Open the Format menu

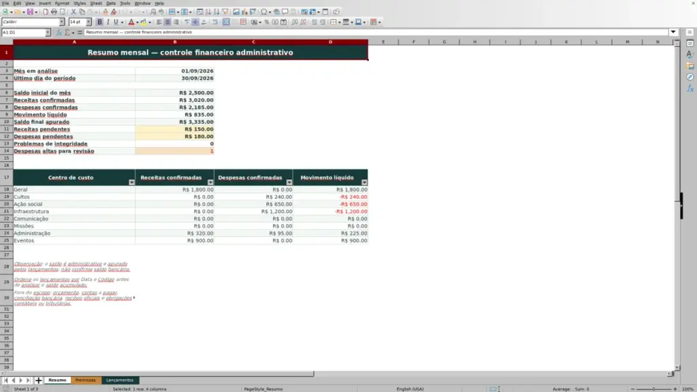pyautogui.click(x=62, y=3)
